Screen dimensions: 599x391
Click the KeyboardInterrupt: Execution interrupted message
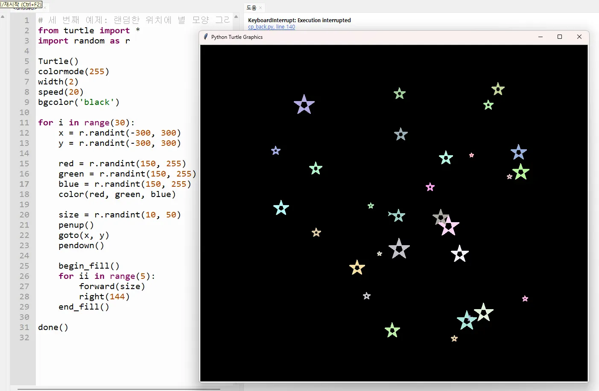tap(299, 20)
